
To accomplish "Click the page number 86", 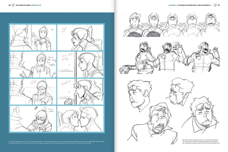I will pos(9,5).
